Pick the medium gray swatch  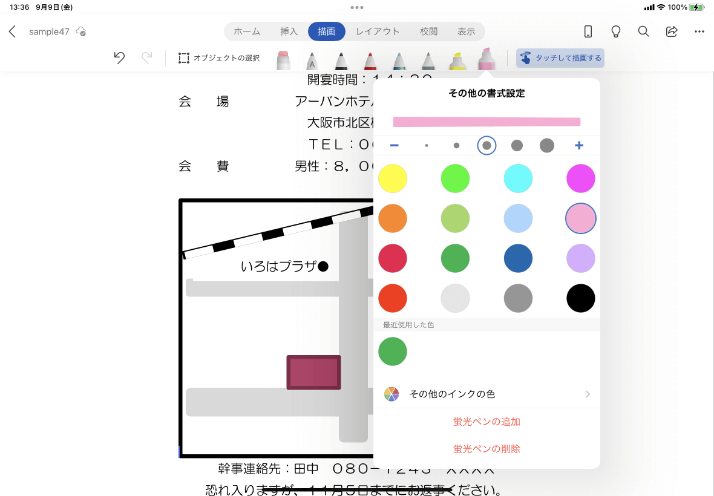tap(518, 299)
